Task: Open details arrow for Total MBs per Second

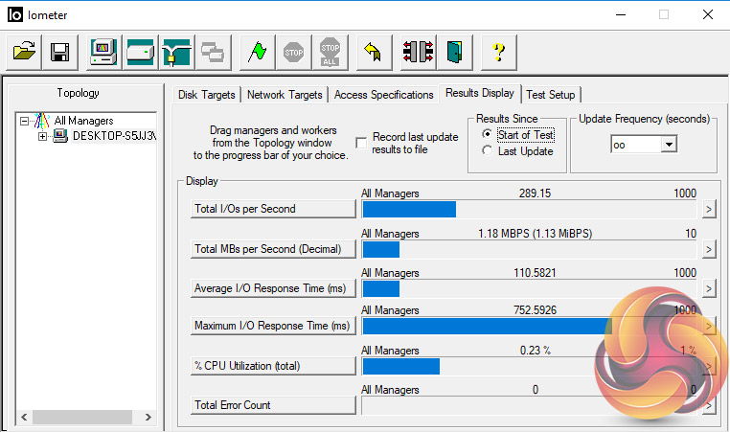Action: tap(709, 250)
